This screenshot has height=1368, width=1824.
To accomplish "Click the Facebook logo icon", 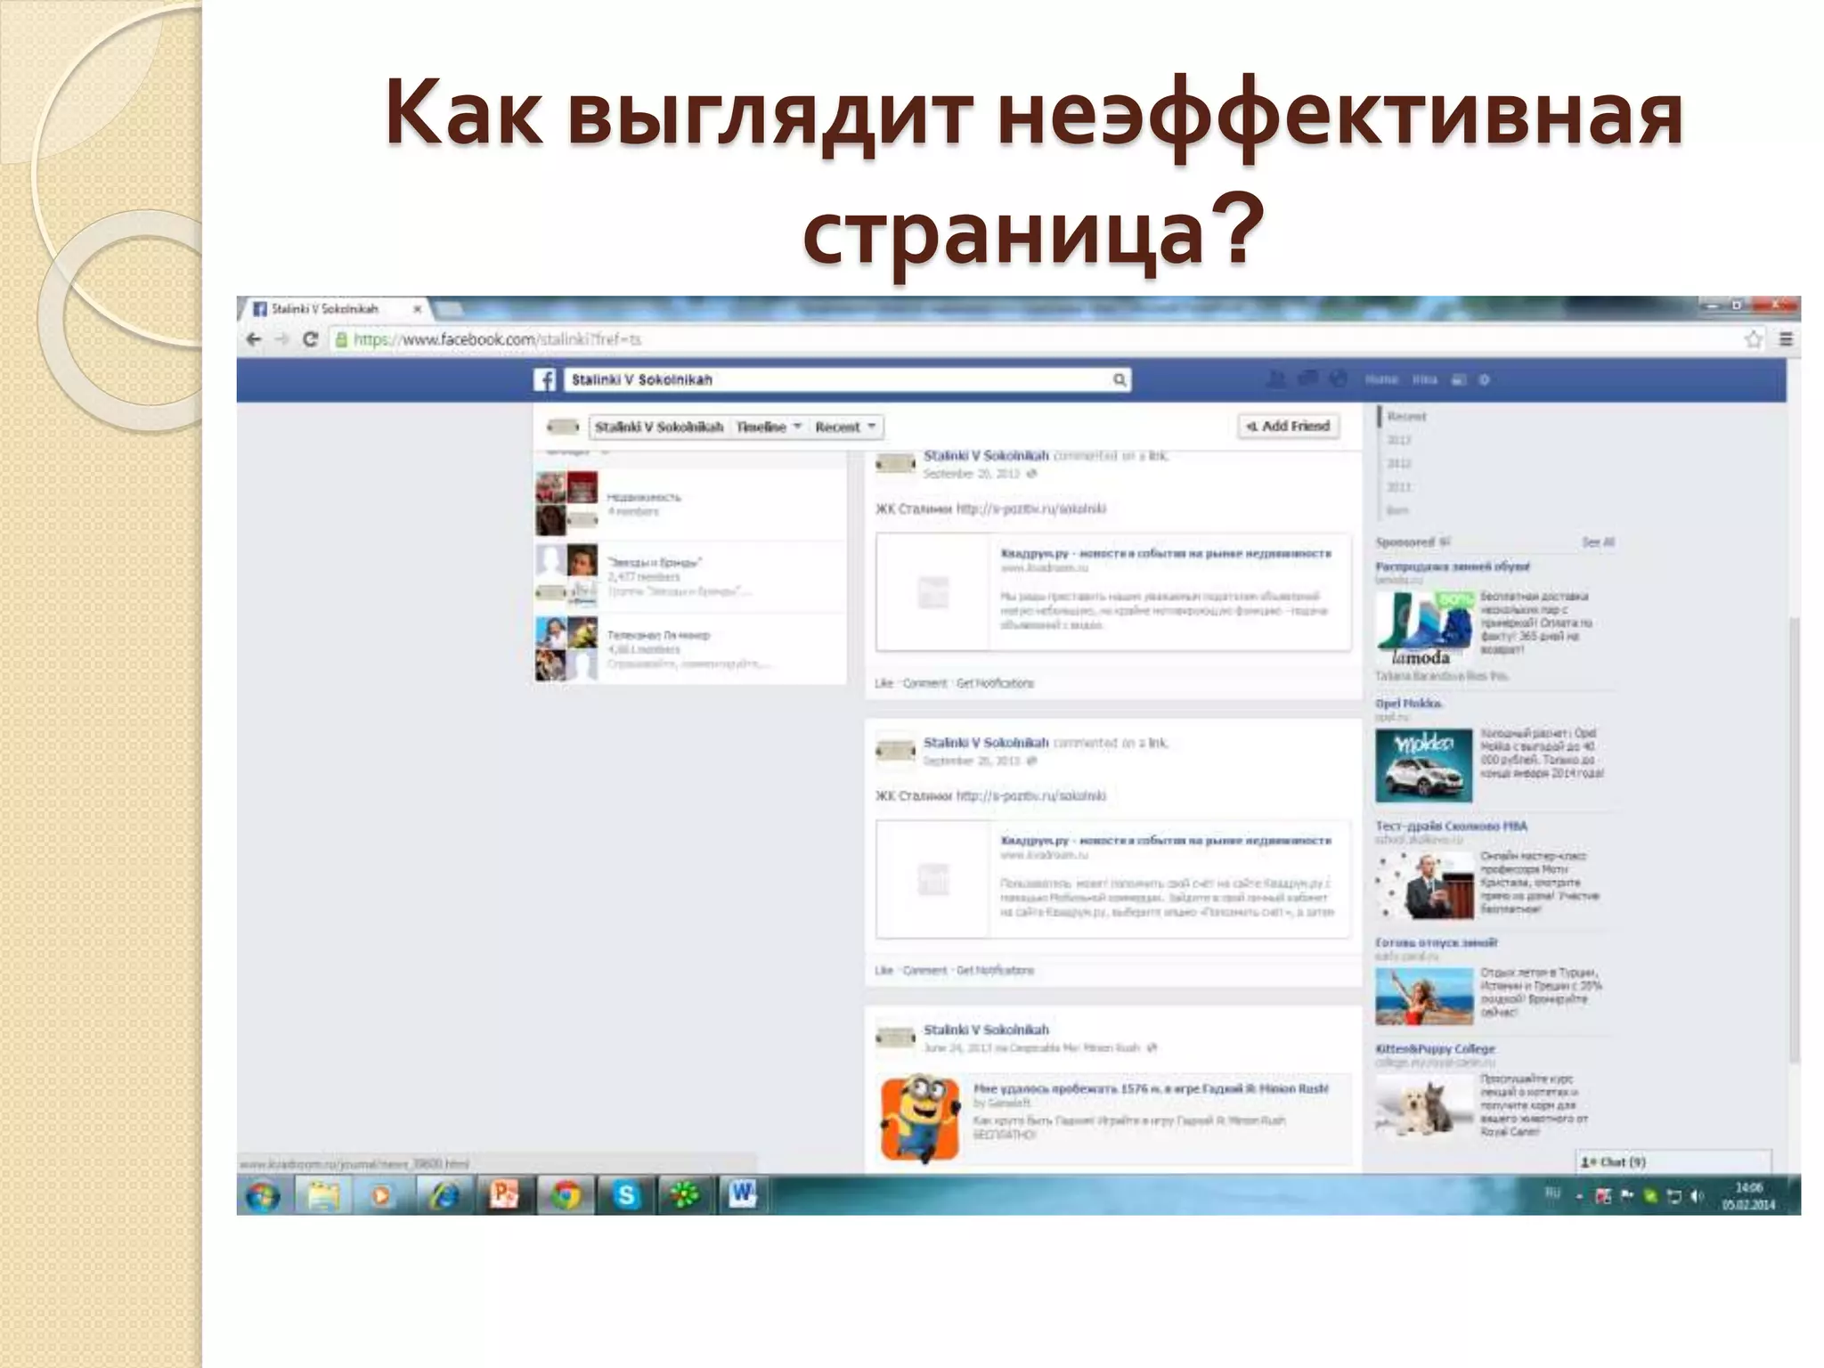I will pyautogui.click(x=545, y=379).
